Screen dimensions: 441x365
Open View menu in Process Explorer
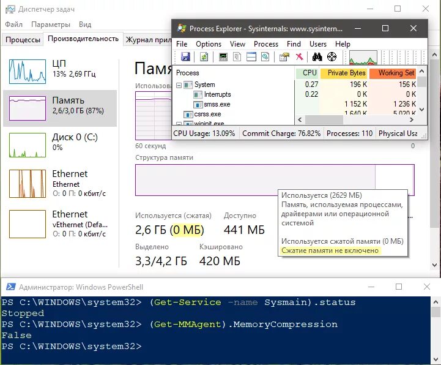click(237, 44)
